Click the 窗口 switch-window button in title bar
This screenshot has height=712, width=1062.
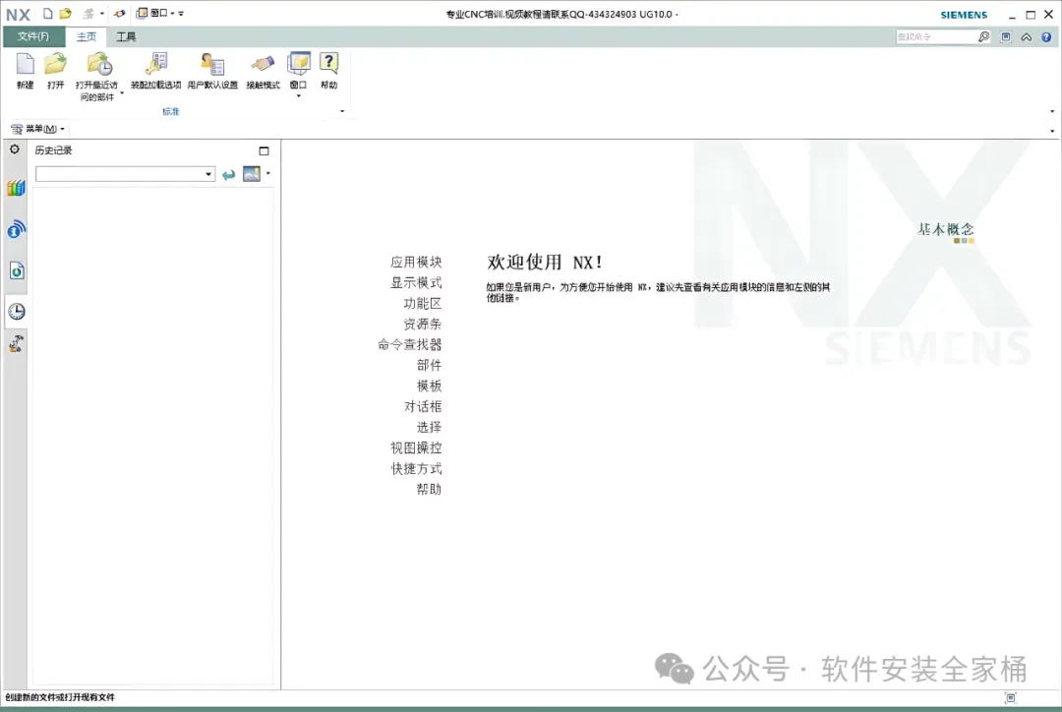point(151,14)
